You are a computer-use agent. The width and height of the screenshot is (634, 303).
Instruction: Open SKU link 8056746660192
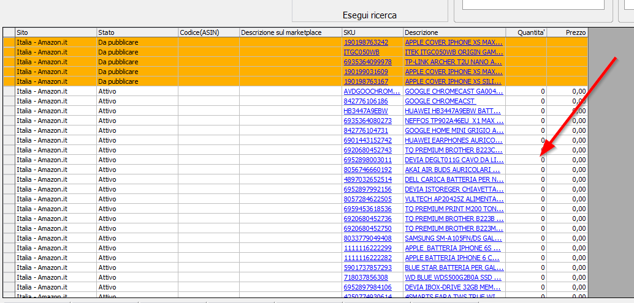coord(367,170)
